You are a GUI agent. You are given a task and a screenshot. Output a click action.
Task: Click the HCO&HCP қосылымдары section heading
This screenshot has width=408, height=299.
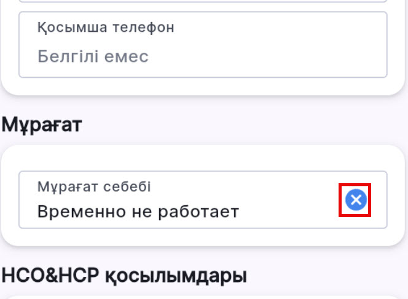click(x=124, y=276)
